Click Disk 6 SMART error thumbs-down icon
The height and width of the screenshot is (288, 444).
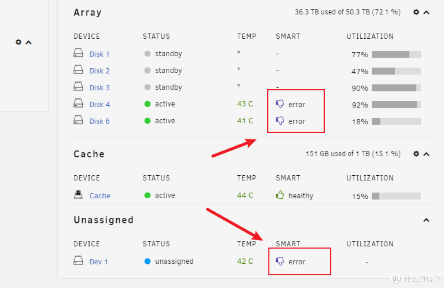point(280,121)
